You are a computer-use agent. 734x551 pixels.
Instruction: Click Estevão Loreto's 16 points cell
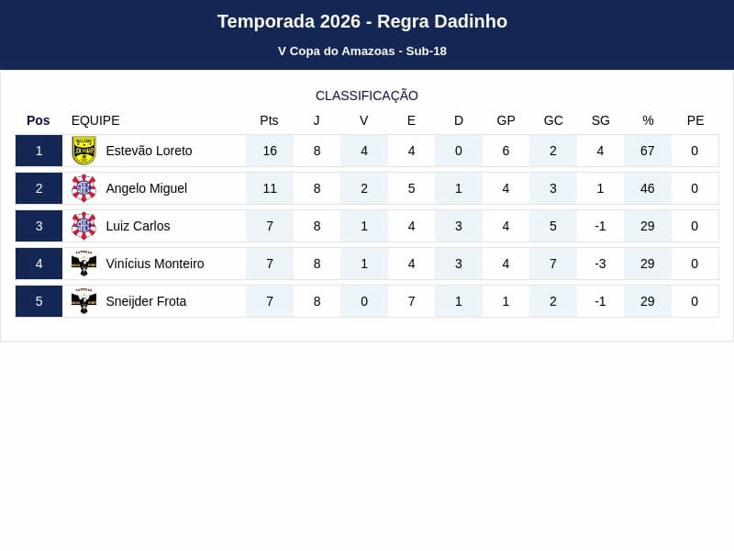(270, 151)
